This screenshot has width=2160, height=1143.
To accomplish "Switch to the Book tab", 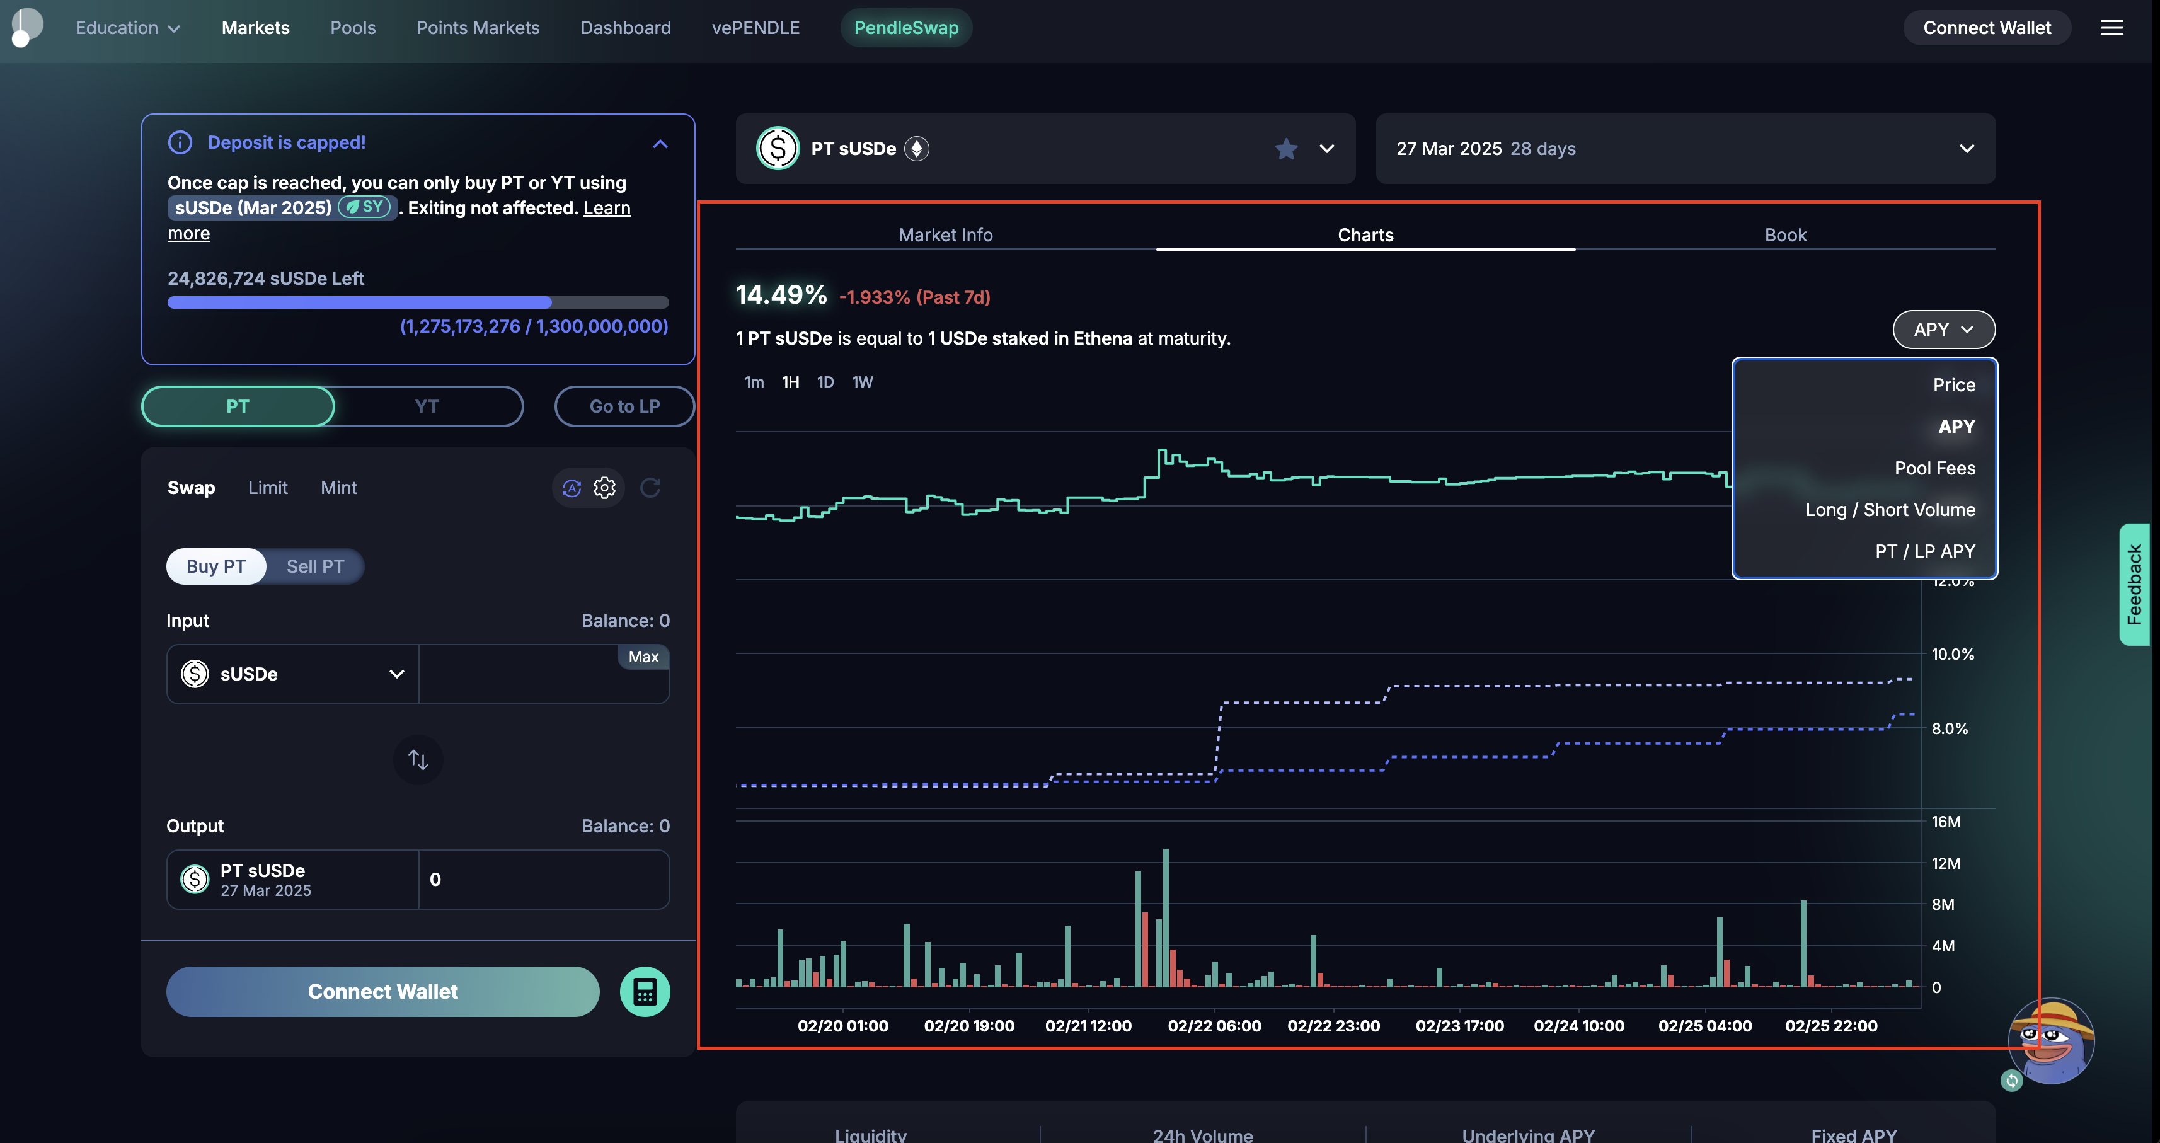I will 1785,235.
